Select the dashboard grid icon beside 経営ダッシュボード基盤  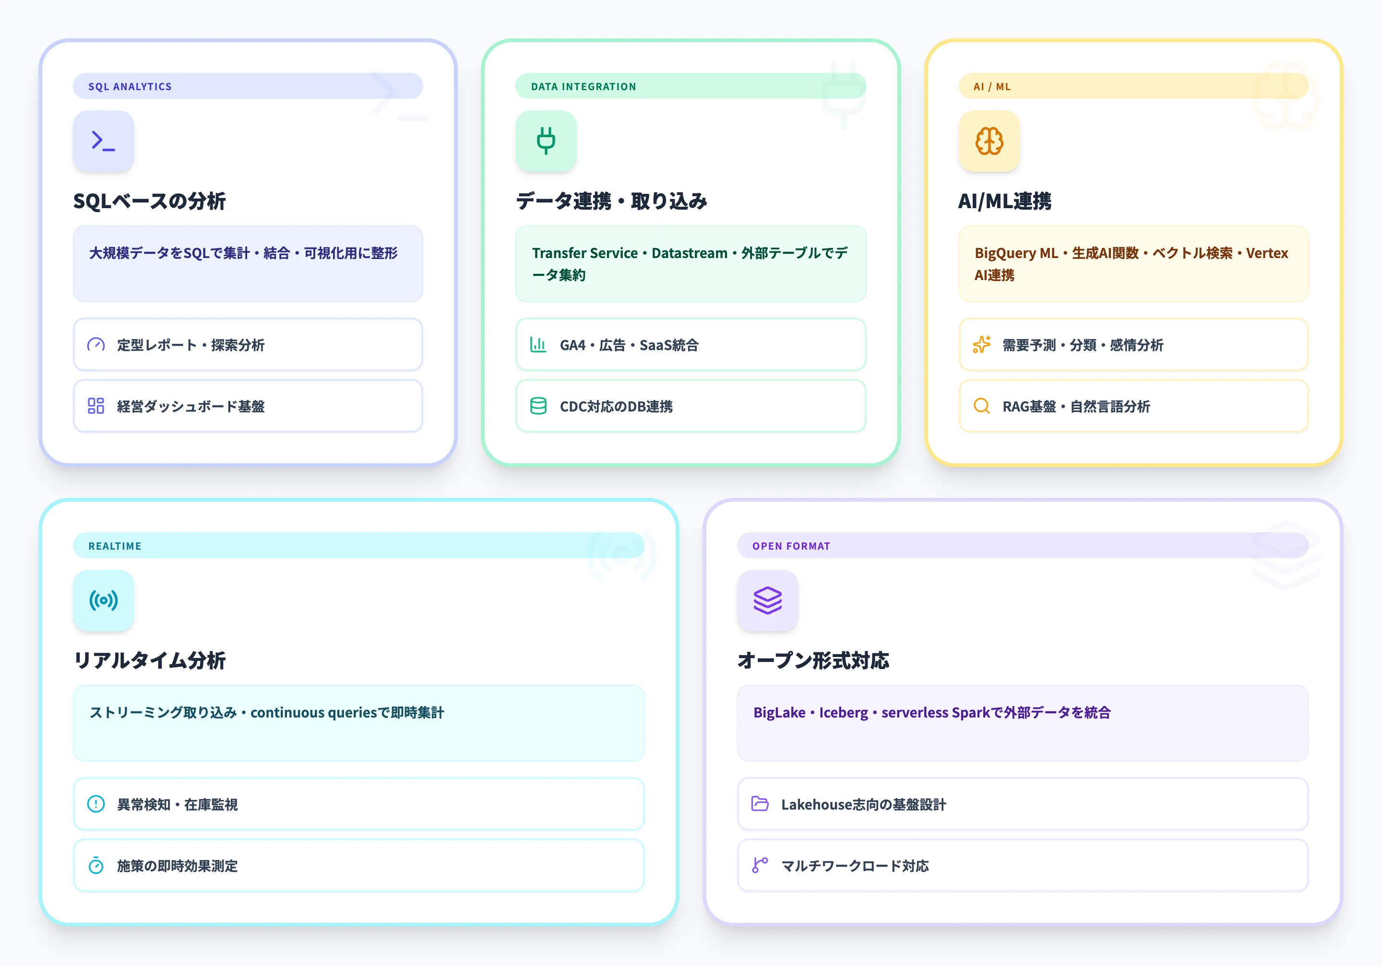(x=95, y=406)
